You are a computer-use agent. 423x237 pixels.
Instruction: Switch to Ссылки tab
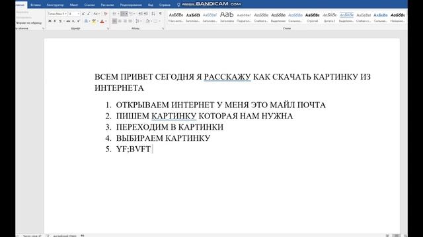tap(89, 5)
